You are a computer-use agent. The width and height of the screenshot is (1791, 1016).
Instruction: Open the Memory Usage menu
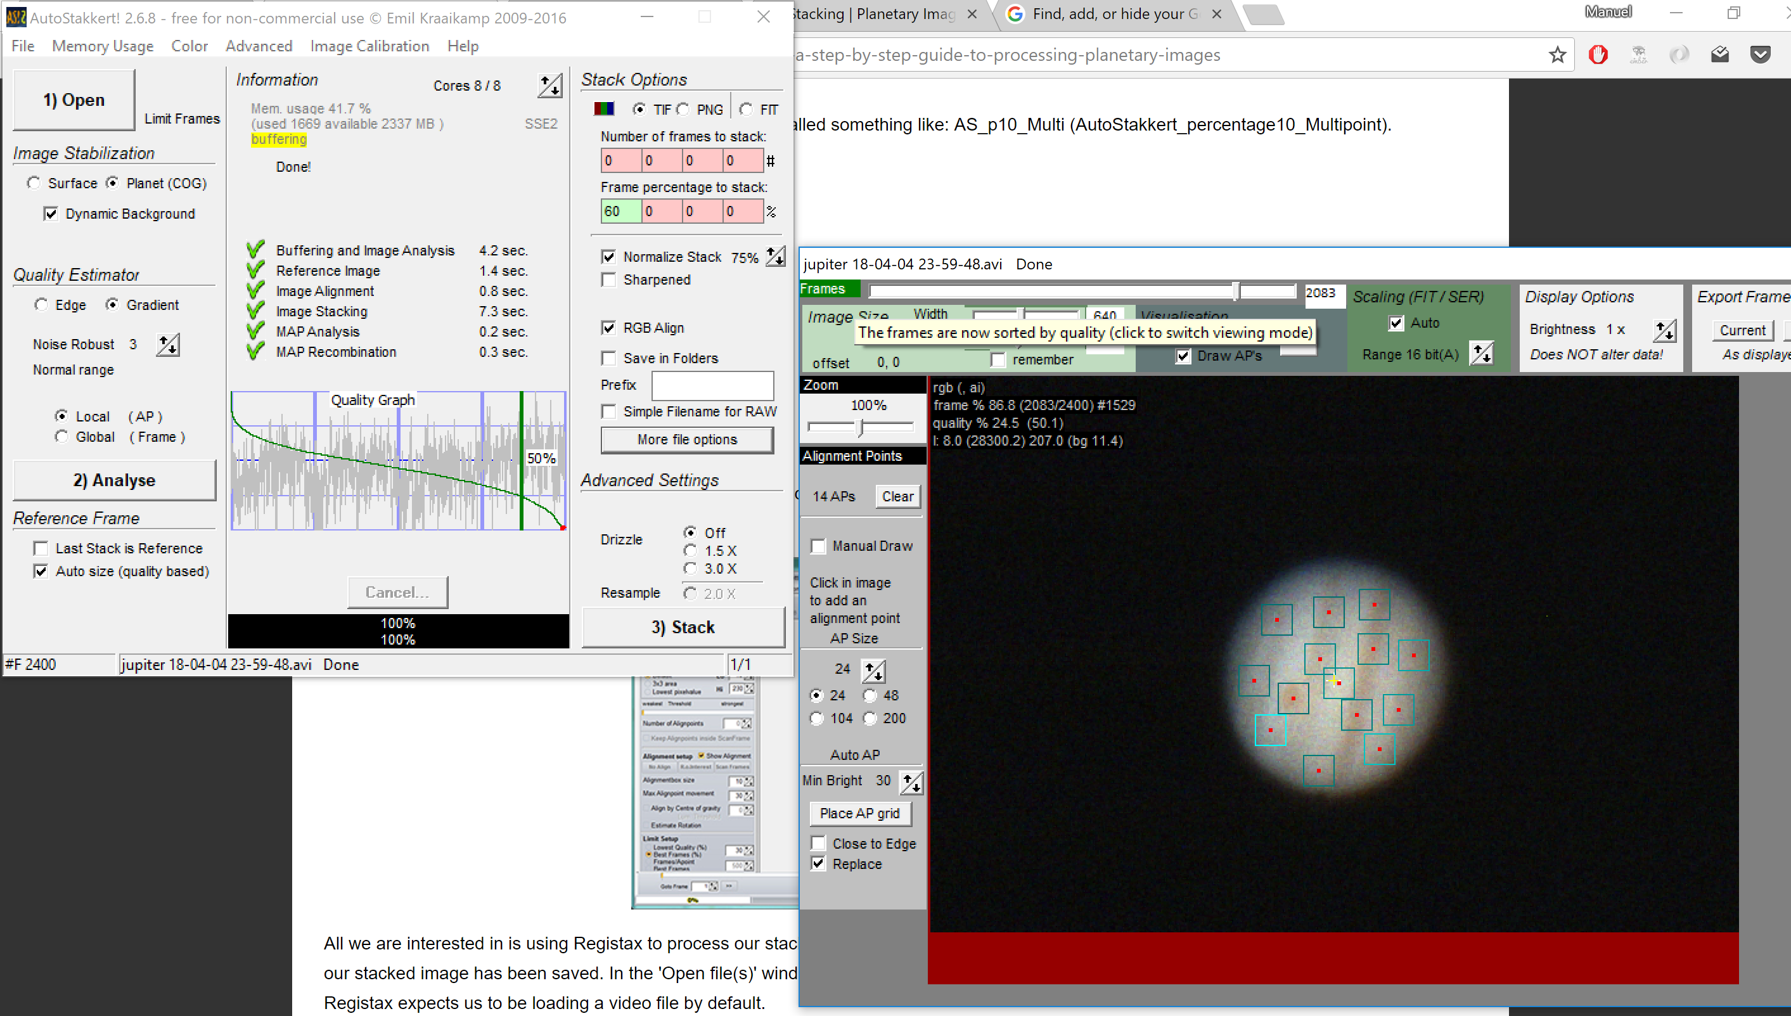coord(103,46)
